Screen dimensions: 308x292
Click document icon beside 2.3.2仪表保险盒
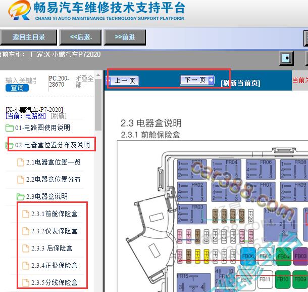point(26,231)
